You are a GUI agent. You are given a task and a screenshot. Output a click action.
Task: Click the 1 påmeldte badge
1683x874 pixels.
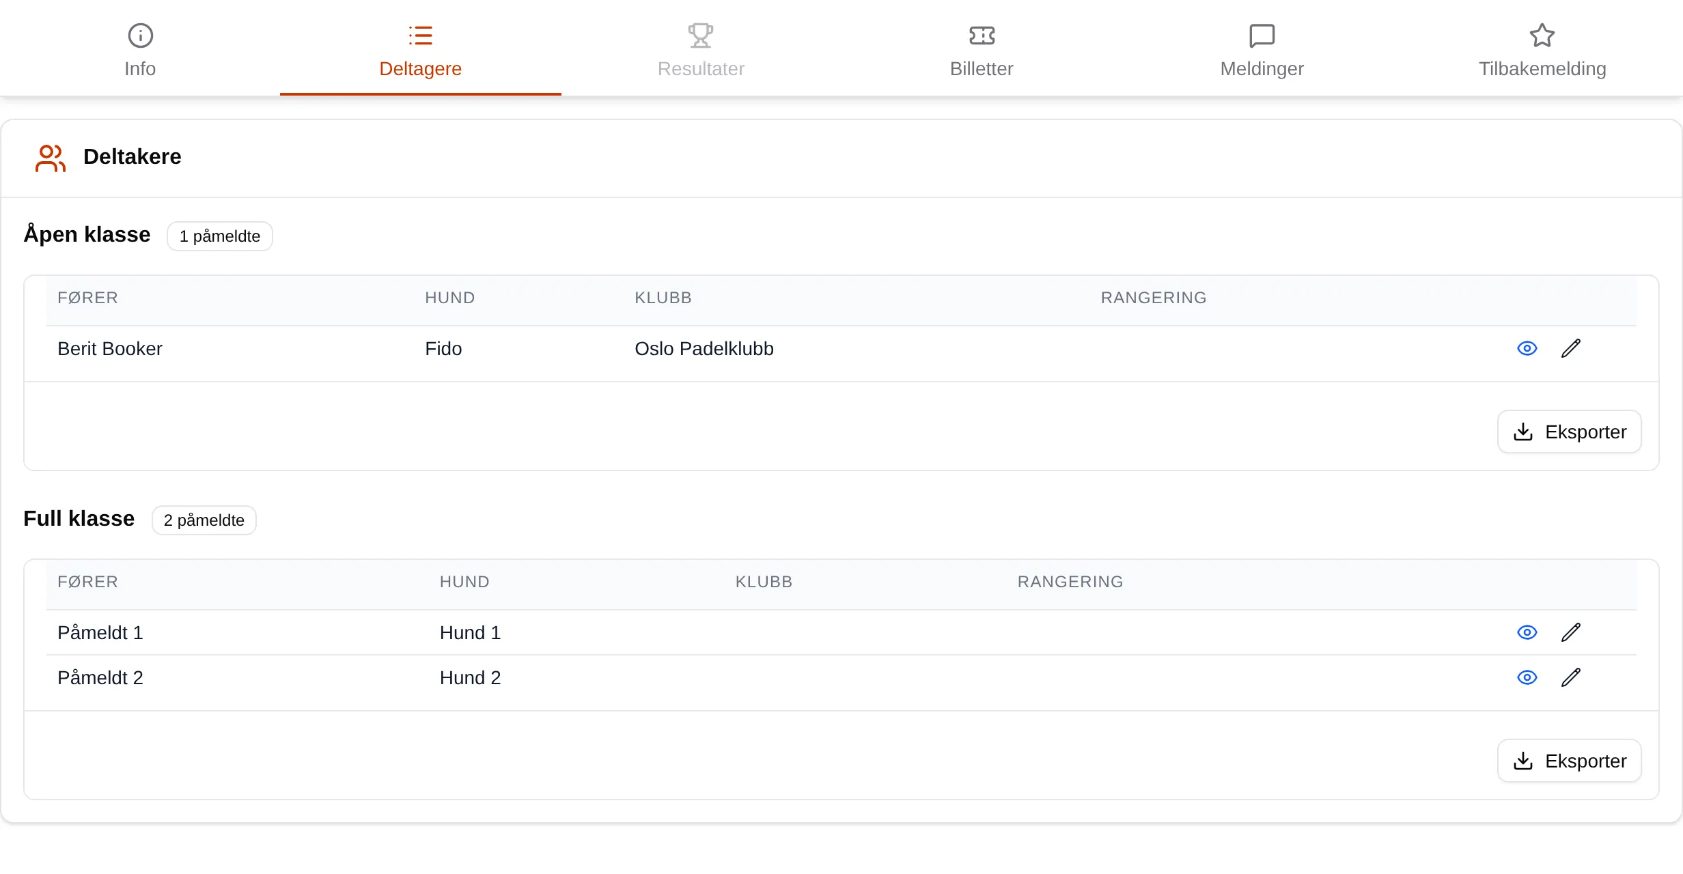point(219,236)
